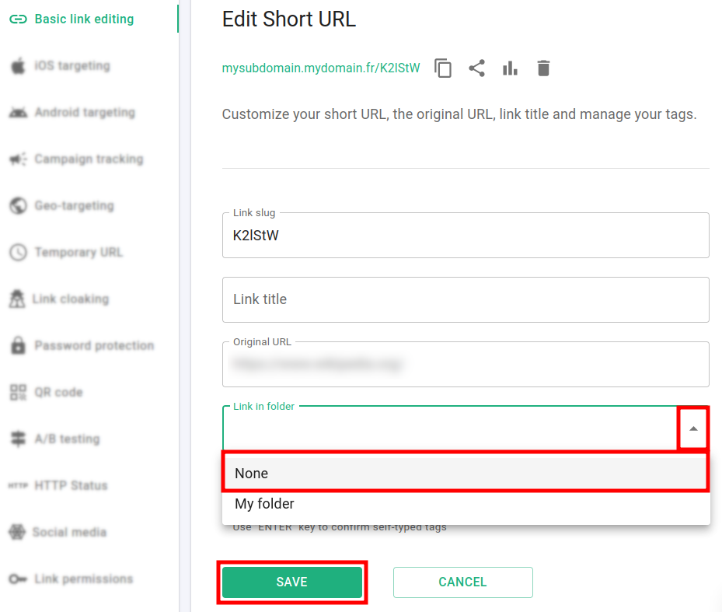This screenshot has width=722, height=612.
Task: Click the Password protection lock icon
Action: click(18, 346)
